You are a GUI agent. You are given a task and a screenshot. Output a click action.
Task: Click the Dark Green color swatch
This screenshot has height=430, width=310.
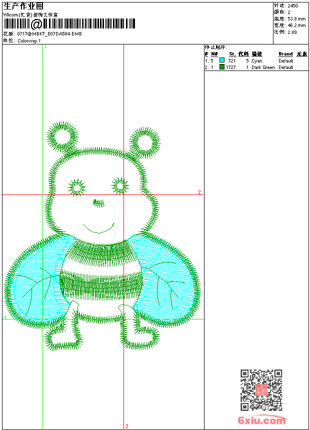(222, 67)
